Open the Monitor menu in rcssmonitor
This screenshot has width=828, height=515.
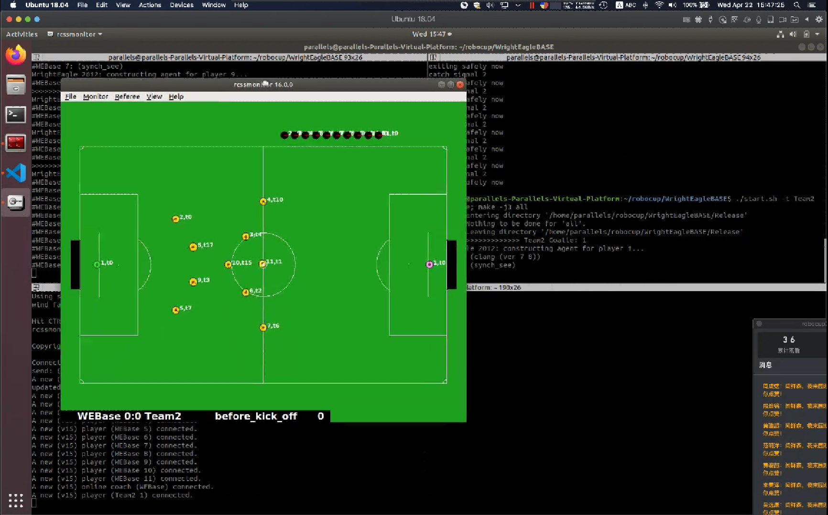(x=96, y=96)
